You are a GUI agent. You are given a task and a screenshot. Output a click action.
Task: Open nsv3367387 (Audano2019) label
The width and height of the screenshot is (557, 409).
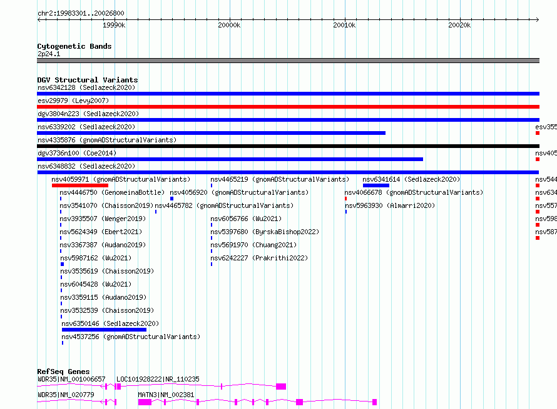click(x=103, y=245)
